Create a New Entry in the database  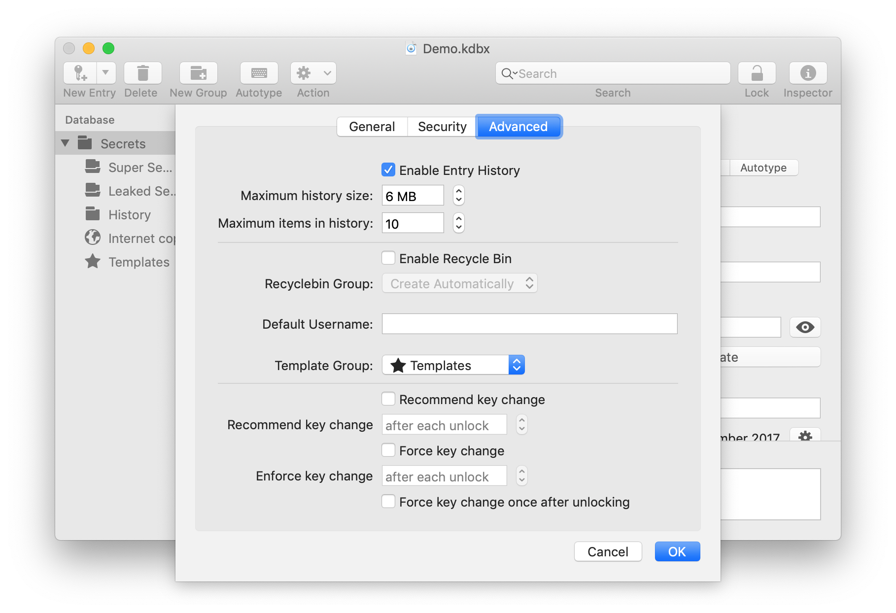point(79,73)
